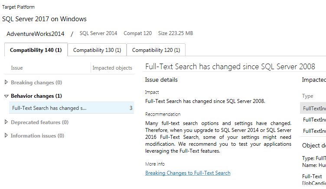Viewport: 326px width, 189px height.
Task: Click the AdventureWorks2014 database name
Action: [x=36, y=34]
